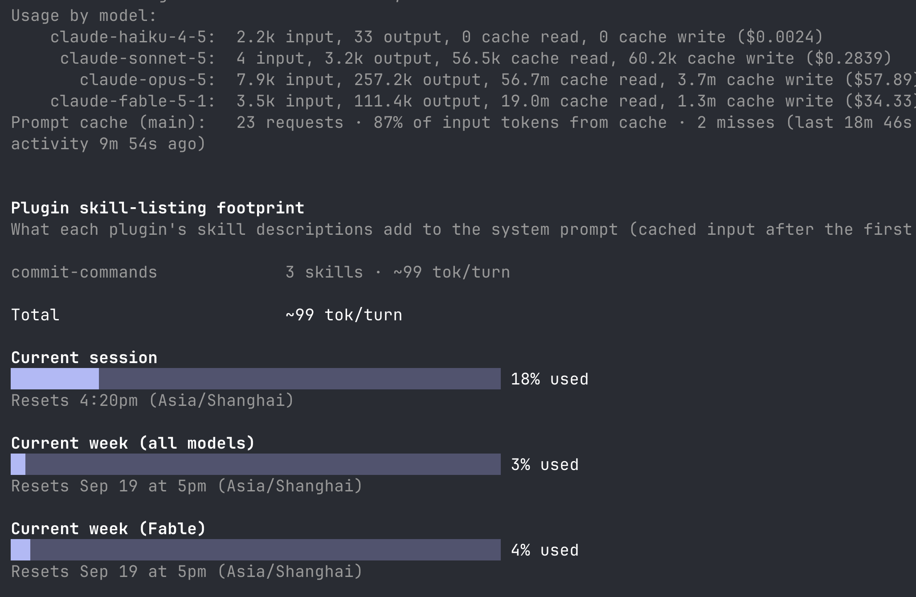Screen dimensions: 916x597
Task: Select the claude-opus-5 usage line
Action: coord(498,80)
